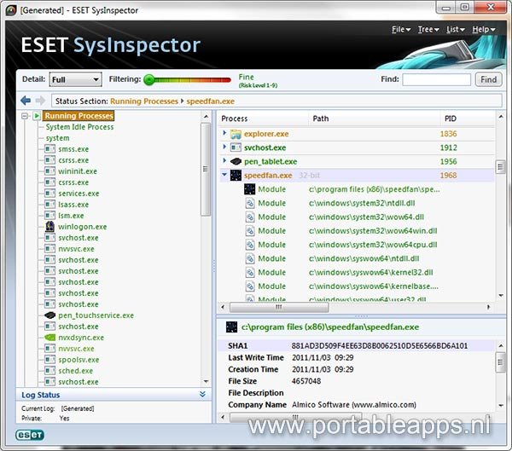The height and width of the screenshot is (451, 512).
Task: Click the pen_tablet.exe icon in process list
Action: (236, 161)
